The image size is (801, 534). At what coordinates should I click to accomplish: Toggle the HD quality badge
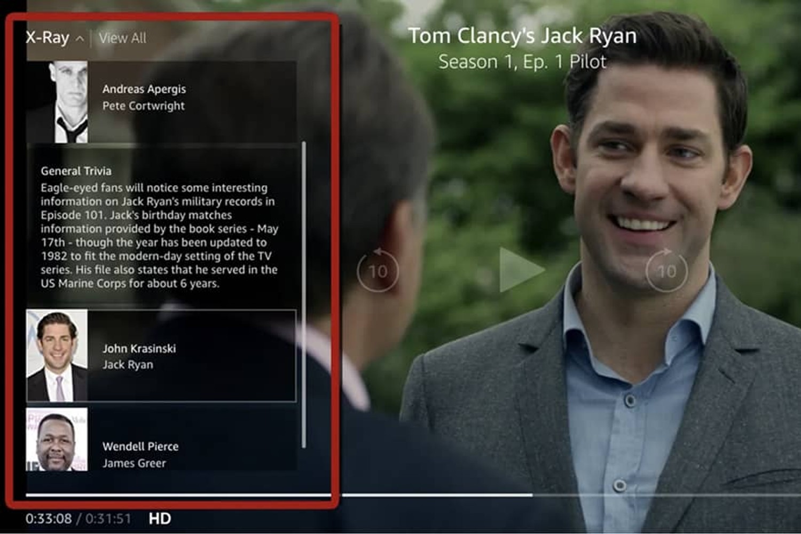[x=160, y=519]
